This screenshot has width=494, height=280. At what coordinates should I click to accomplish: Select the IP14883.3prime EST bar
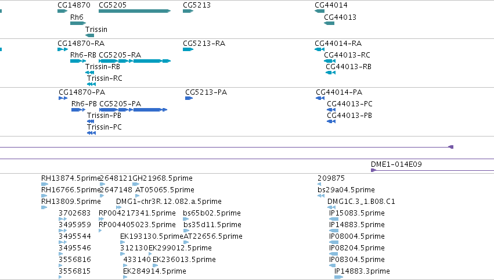(x=338, y=277)
